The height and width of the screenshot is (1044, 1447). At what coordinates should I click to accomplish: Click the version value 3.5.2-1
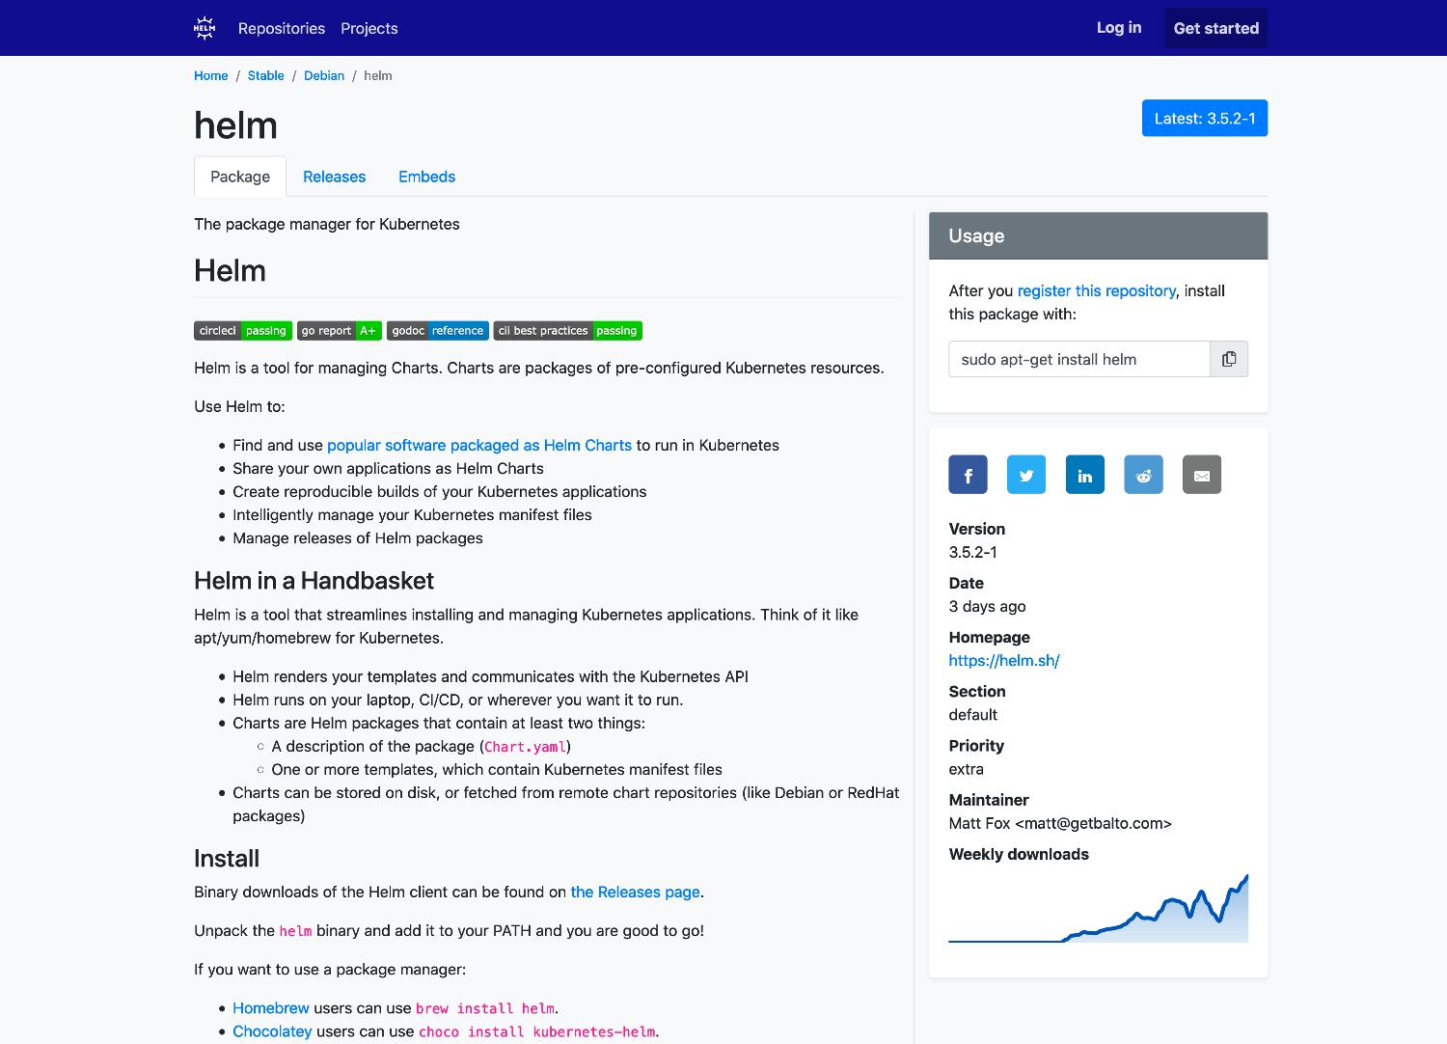click(973, 552)
